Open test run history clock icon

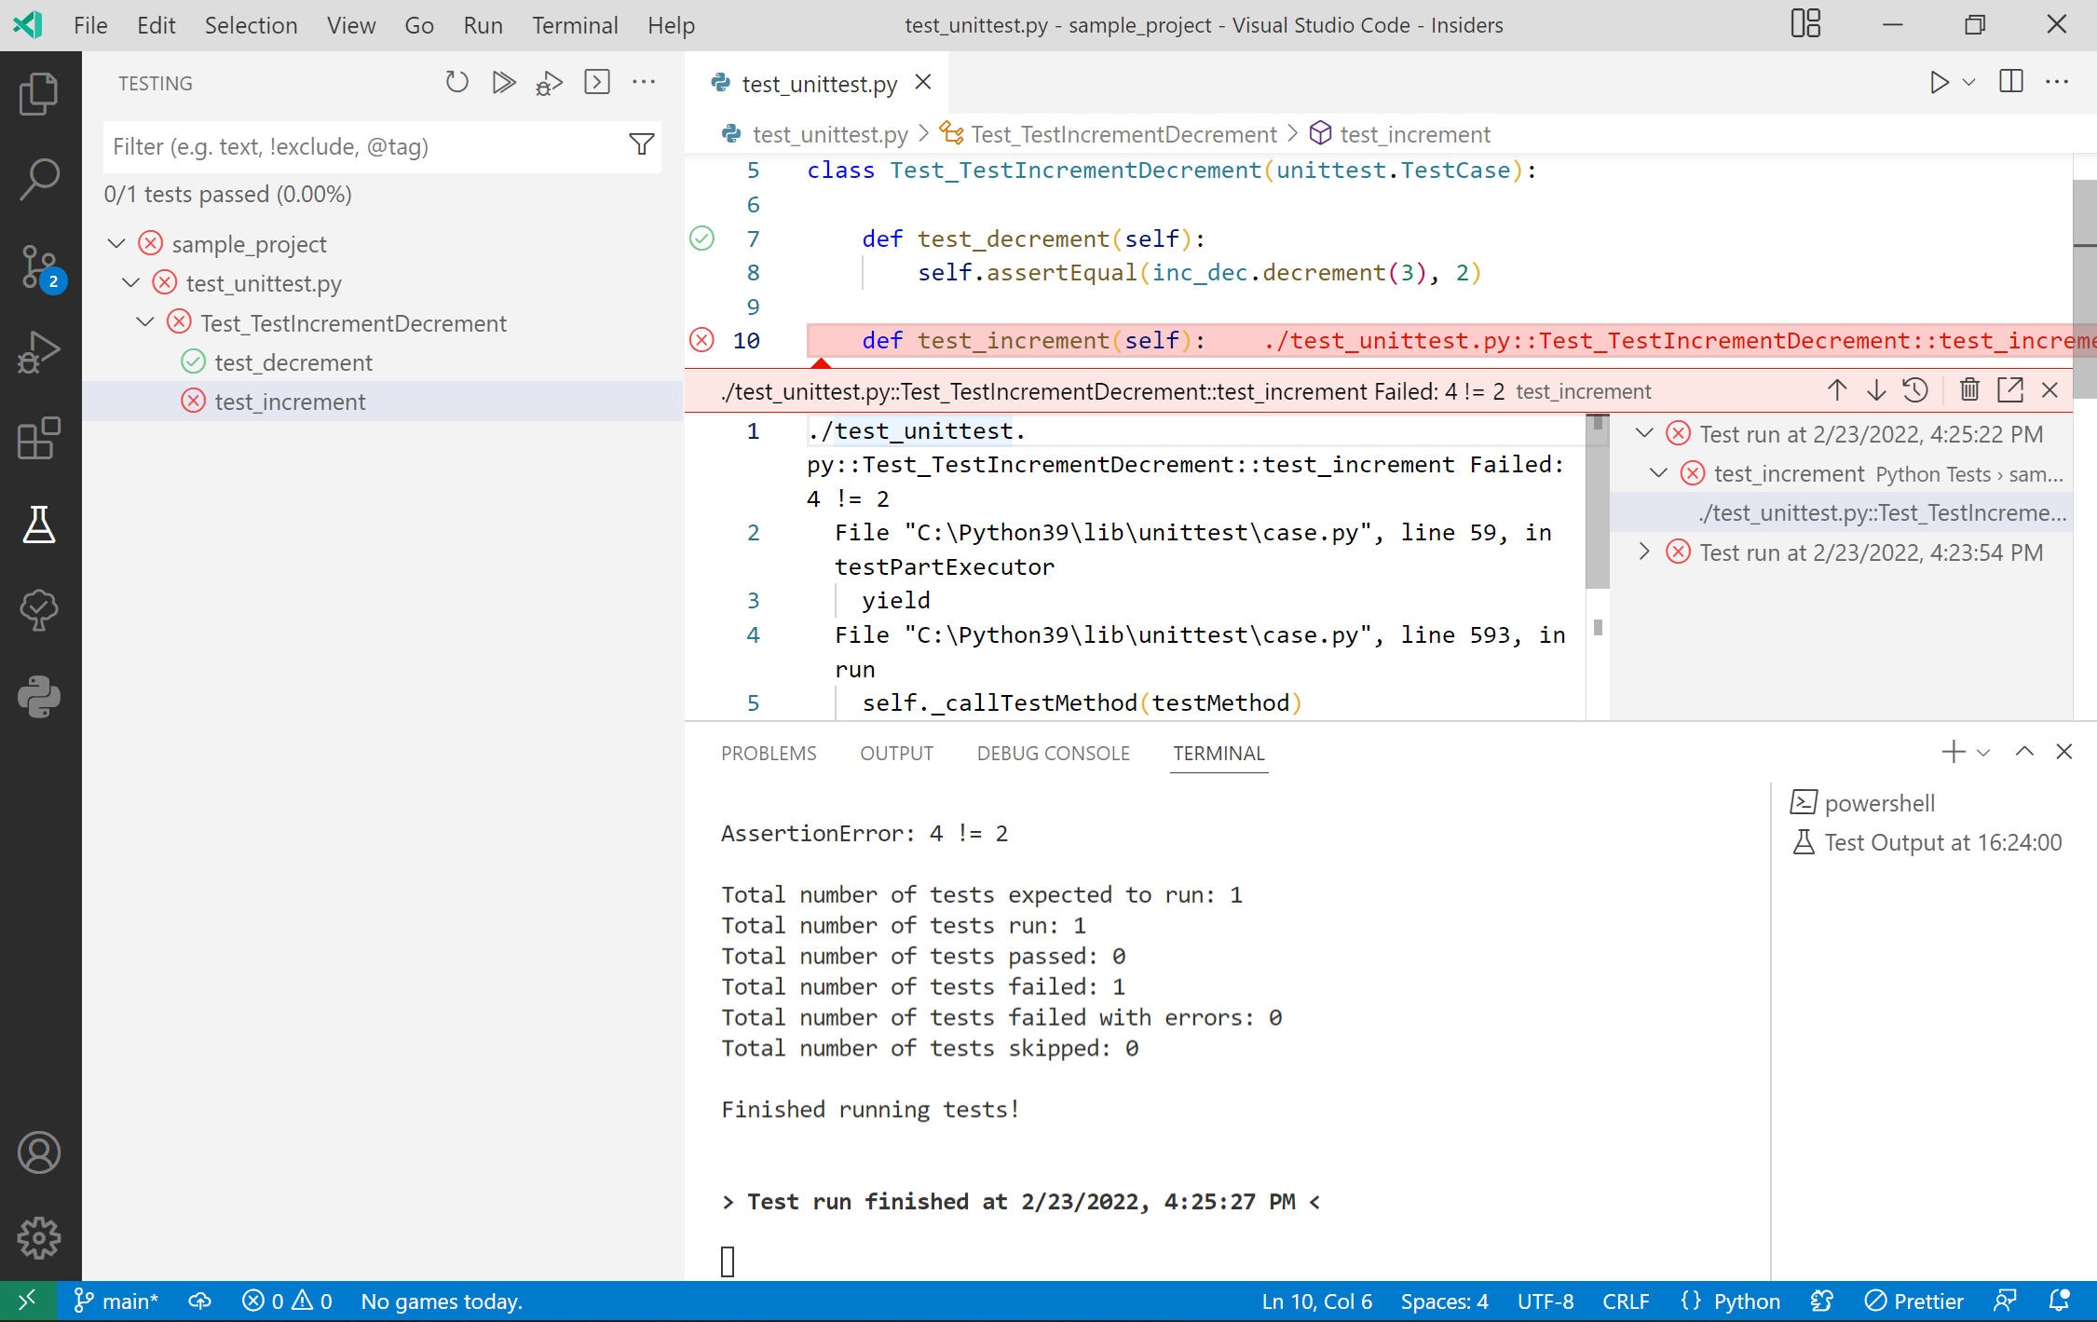(x=1916, y=390)
